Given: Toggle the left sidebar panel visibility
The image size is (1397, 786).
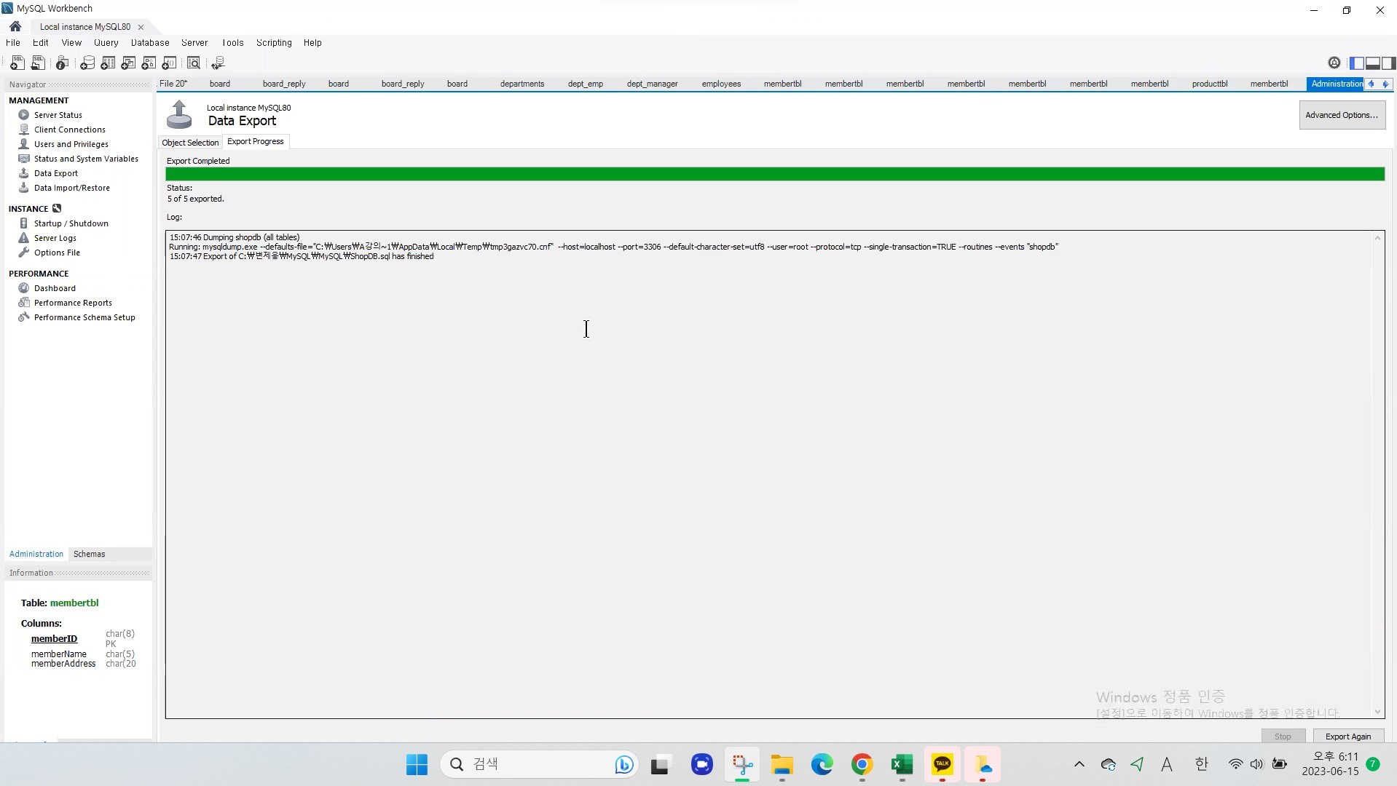Looking at the screenshot, I should (x=1357, y=63).
